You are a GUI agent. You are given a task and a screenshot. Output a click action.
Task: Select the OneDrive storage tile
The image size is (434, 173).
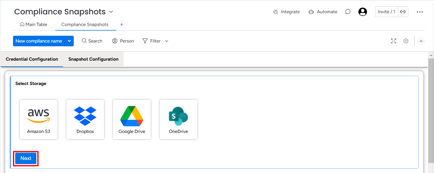pos(178,119)
